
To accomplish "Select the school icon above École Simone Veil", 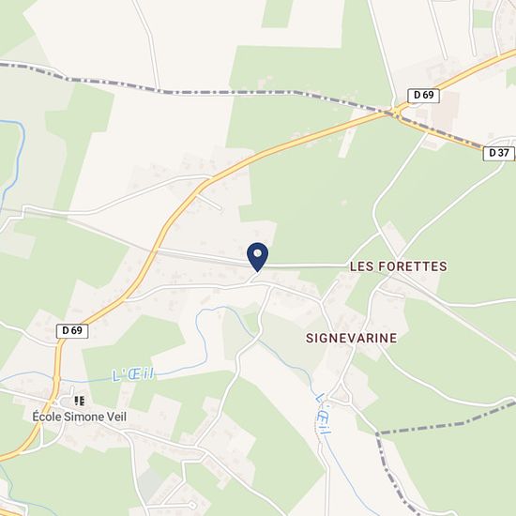I will tap(80, 401).
